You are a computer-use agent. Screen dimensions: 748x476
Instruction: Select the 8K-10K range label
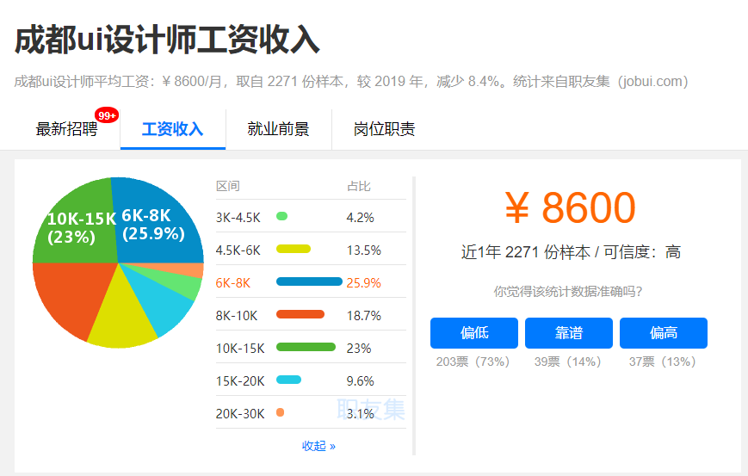pyautogui.click(x=237, y=316)
